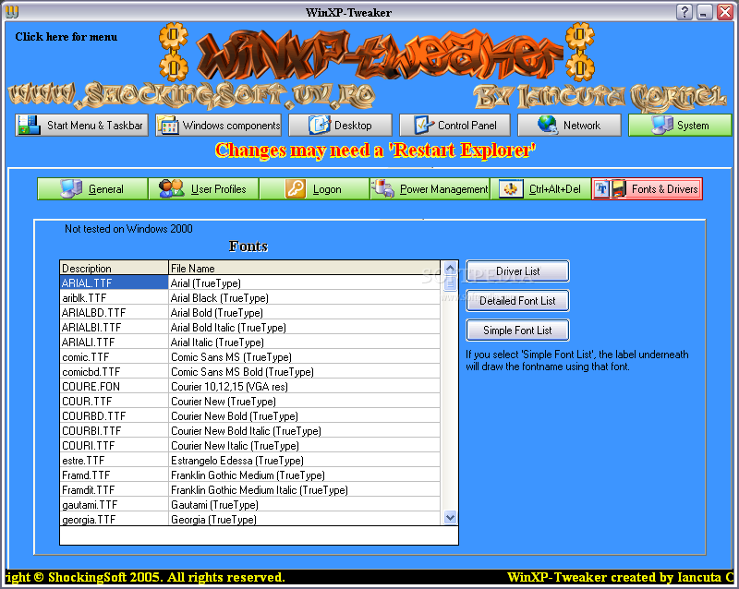Switch to the Logon sub-tab
739x589 pixels.
point(314,189)
